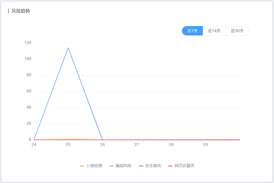Switch to the 近30天 time range
Viewport: 274px width, 183px height.
click(237, 31)
